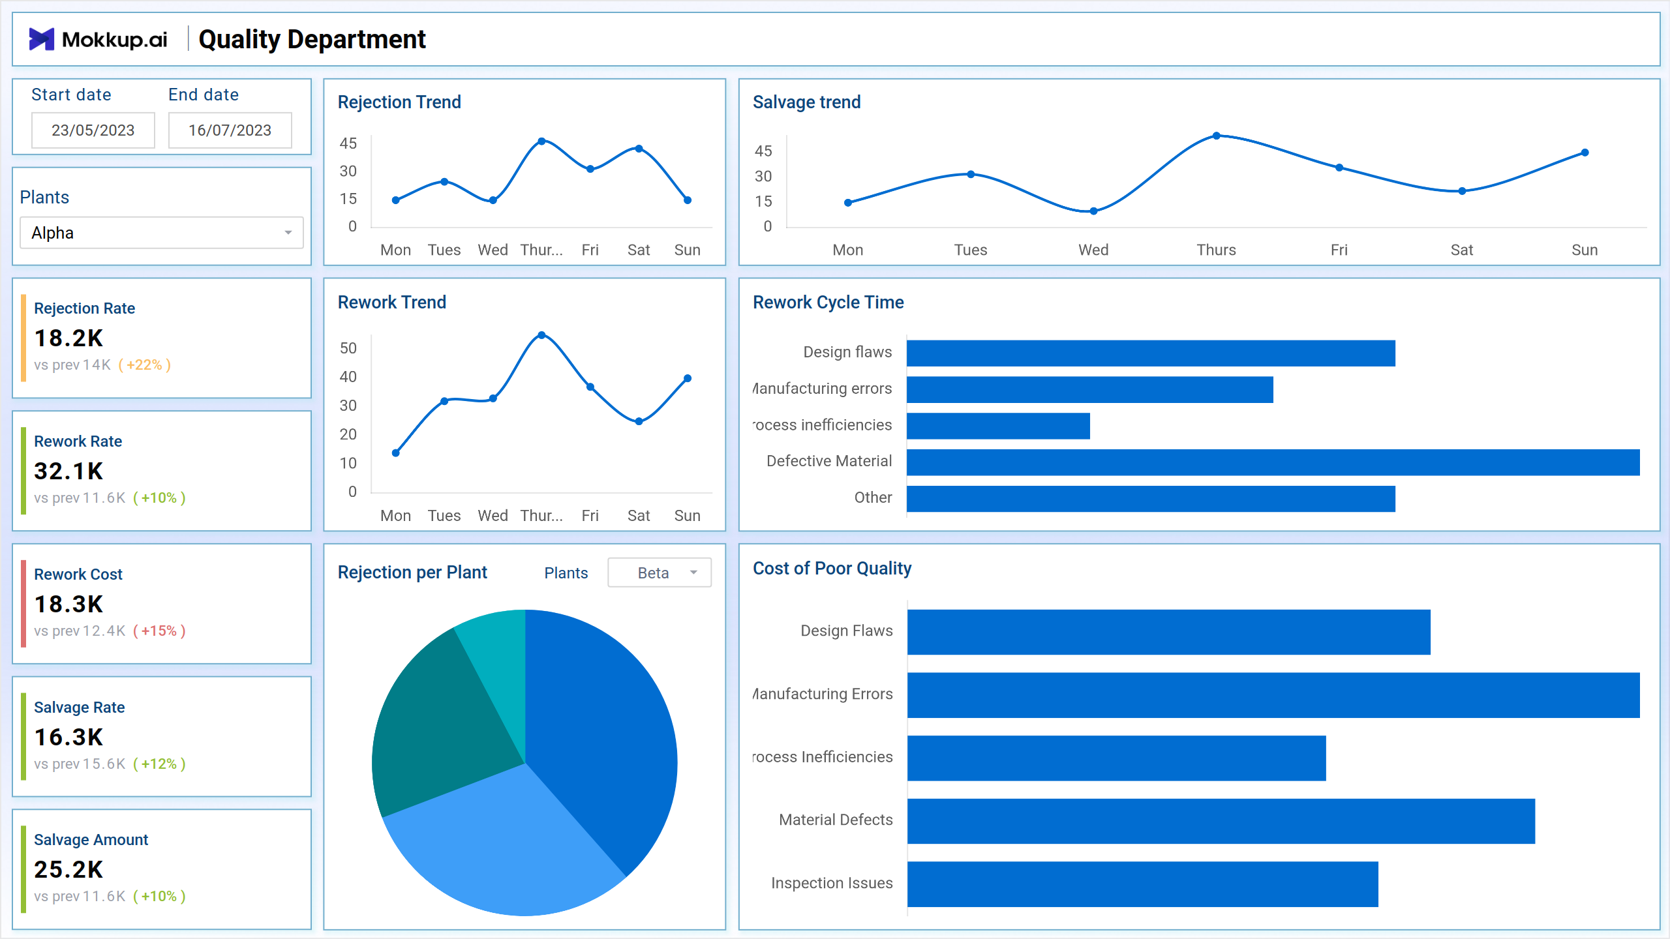The width and height of the screenshot is (1670, 939).
Task: Expand the Plants dropdown showing Alpha
Action: click(162, 233)
